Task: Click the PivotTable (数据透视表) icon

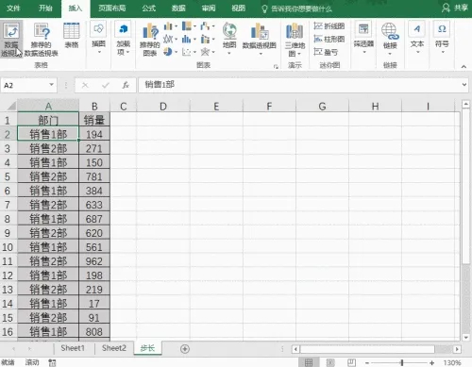Action: click(x=11, y=31)
